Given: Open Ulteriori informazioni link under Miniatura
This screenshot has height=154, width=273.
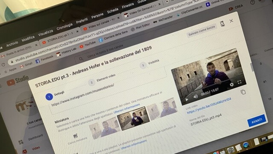Looking at the screenshot, I should point(127,109).
